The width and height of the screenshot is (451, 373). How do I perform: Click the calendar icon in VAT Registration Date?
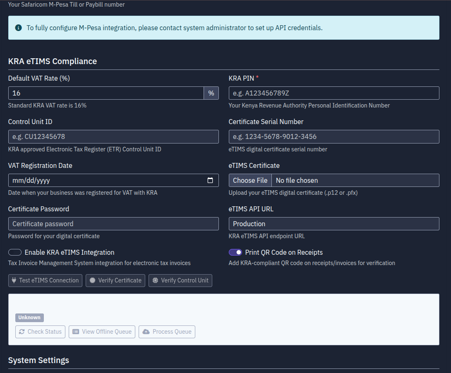tap(210, 180)
